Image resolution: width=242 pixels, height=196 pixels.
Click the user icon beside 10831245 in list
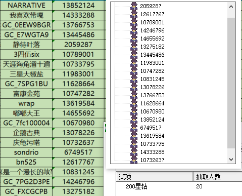[134, 79]
